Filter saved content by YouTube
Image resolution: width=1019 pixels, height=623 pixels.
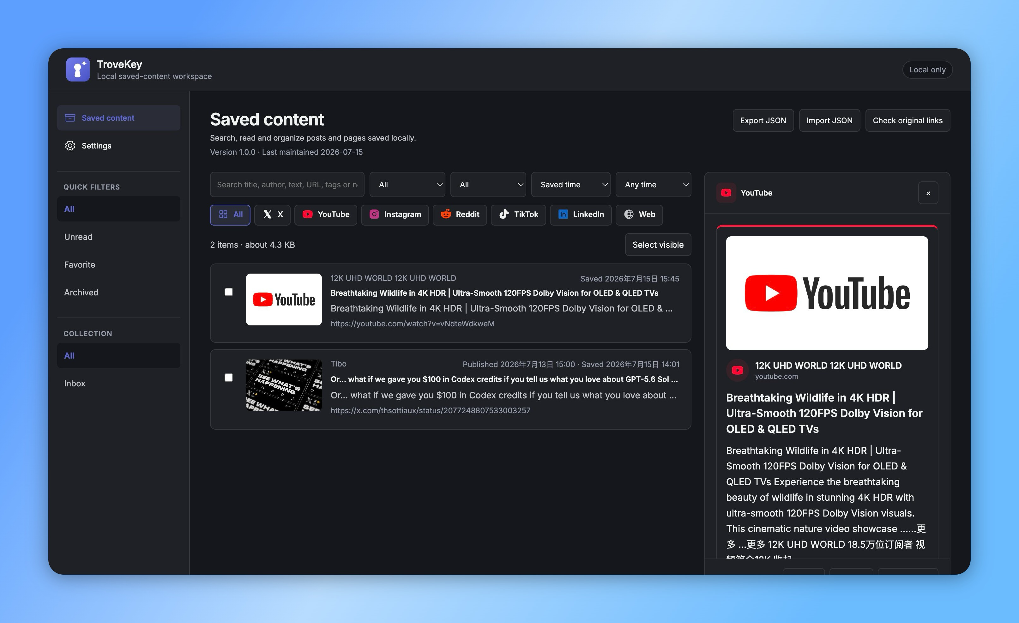[326, 215]
